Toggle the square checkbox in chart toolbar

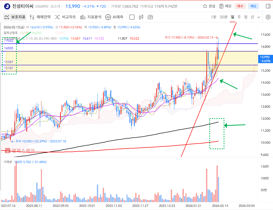(132, 17)
